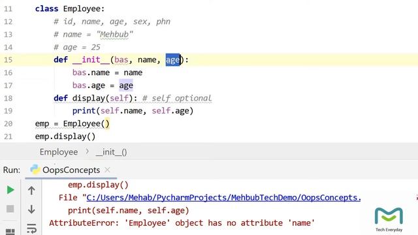Click the __init__ method name
Screen dimensions: 418x235
click(91, 60)
